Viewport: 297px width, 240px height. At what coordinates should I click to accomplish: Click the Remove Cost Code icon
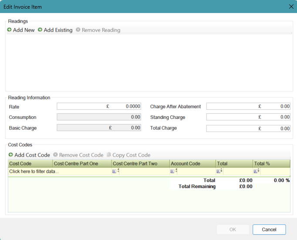click(55, 155)
